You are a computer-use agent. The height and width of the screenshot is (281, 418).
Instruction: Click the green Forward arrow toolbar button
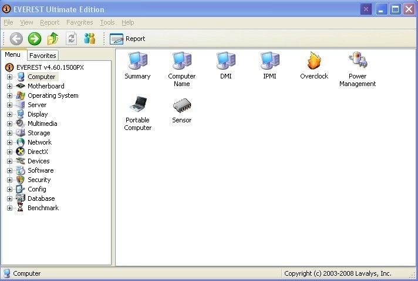[x=35, y=39]
